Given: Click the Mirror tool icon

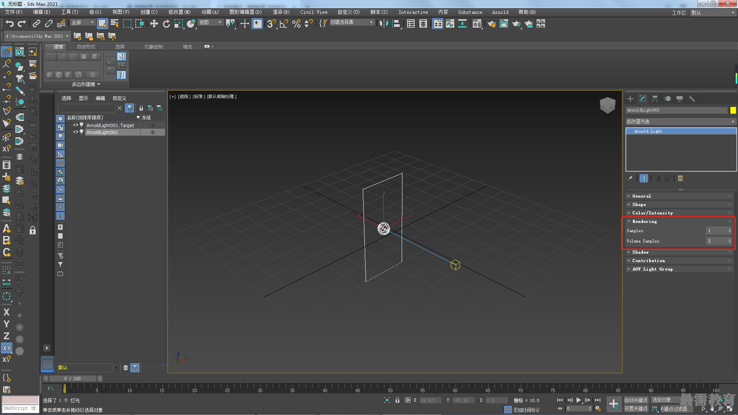Looking at the screenshot, I should click(384, 24).
